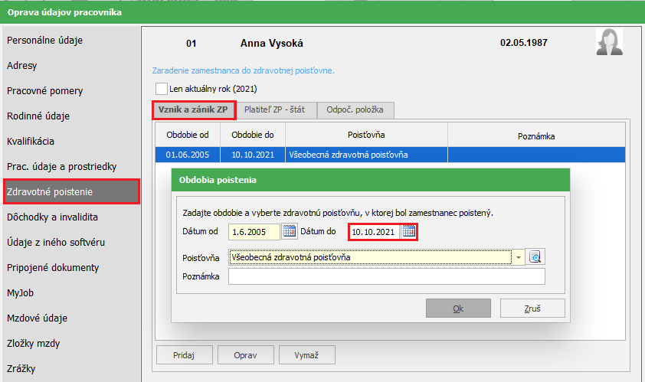Expand the Poisťovňa dropdown arrow
The height and width of the screenshot is (382, 645).
coord(519,257)
